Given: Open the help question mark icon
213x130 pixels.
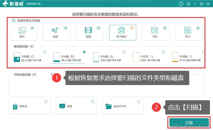Looking at the screenshot, I should click(x=181, y=4).
